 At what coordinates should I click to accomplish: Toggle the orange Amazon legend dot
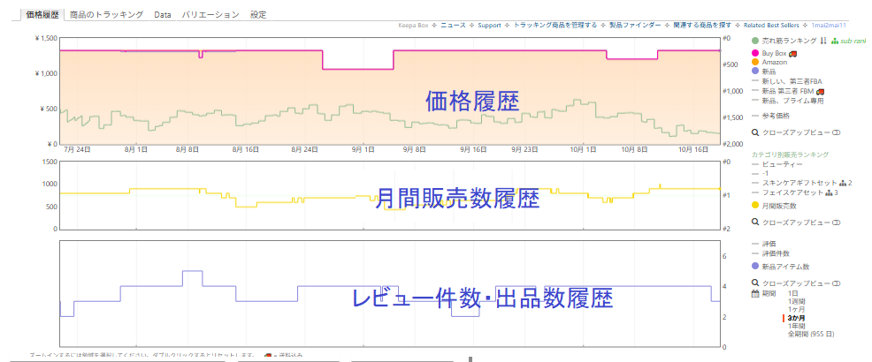tap(754, 62)
